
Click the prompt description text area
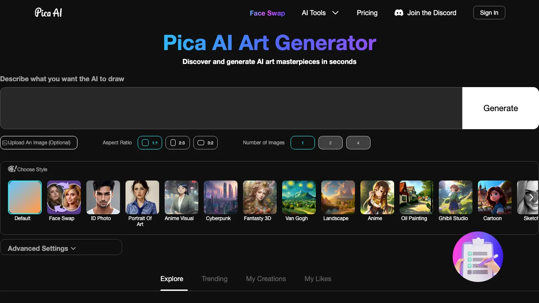pos(232,108)
